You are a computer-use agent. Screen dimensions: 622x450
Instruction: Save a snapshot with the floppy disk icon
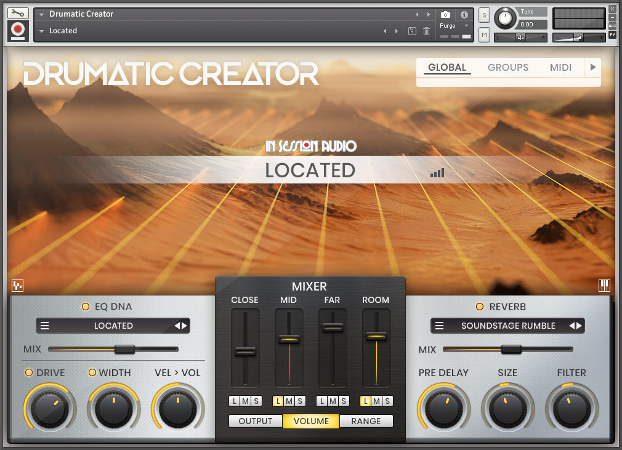412,31
